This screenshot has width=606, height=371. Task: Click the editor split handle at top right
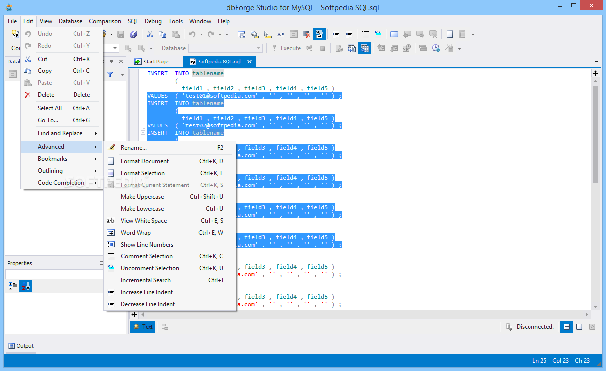(x=595, y=73)
